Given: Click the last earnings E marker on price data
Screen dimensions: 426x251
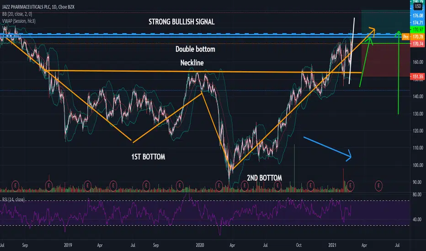Looking at the screenshot, I should [x=351, y=186].
